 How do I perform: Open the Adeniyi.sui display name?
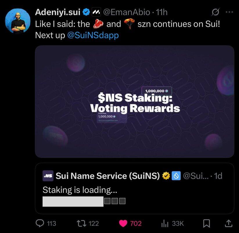(57, 12)
